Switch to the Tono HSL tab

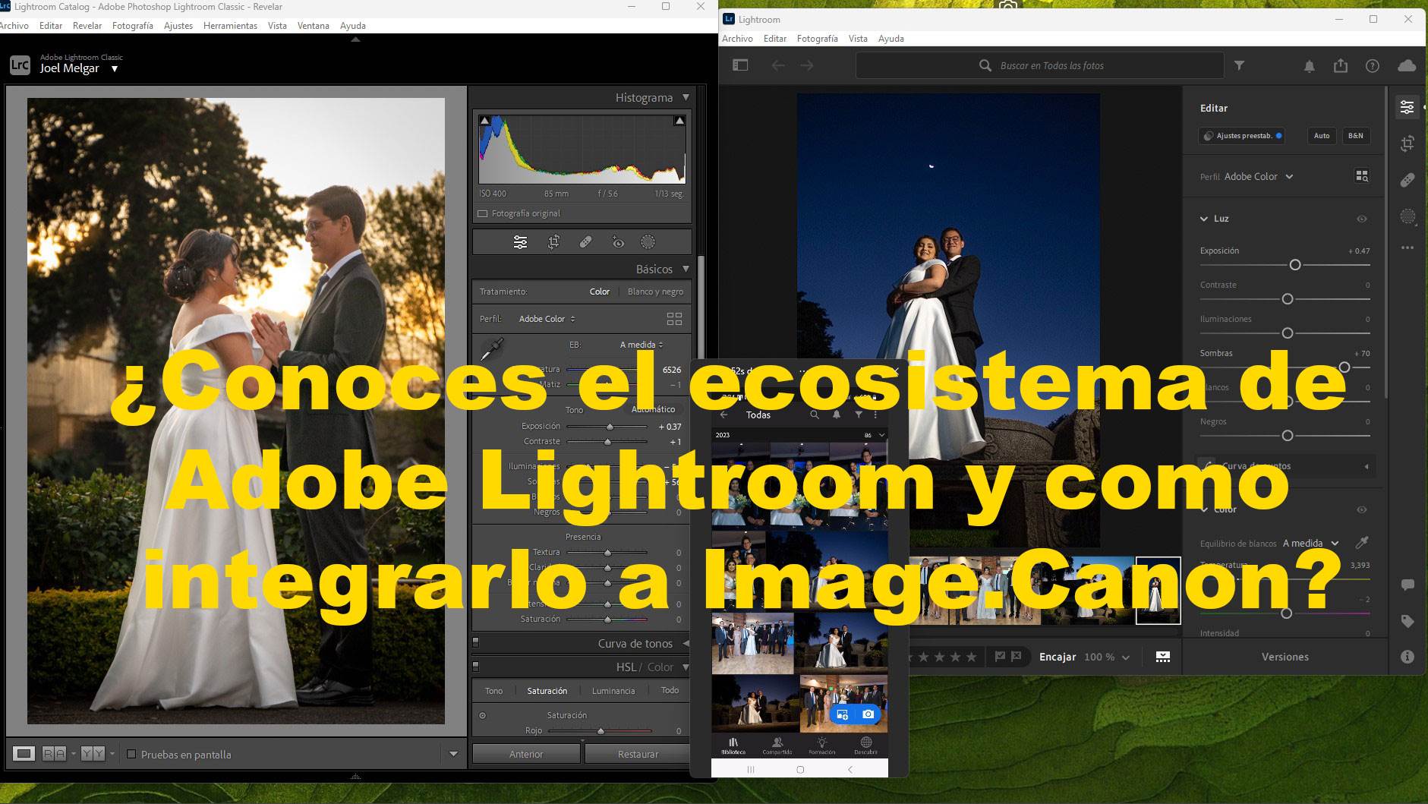(494, 691)
